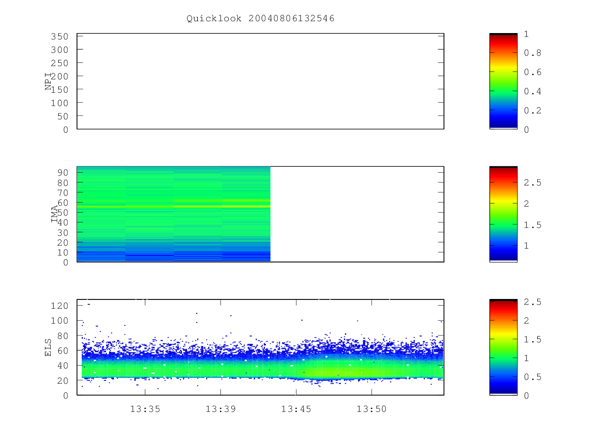
Task: Click the 2.5 label on IMA colorbar
Action: pyautogui.click(x=532, y=183)
